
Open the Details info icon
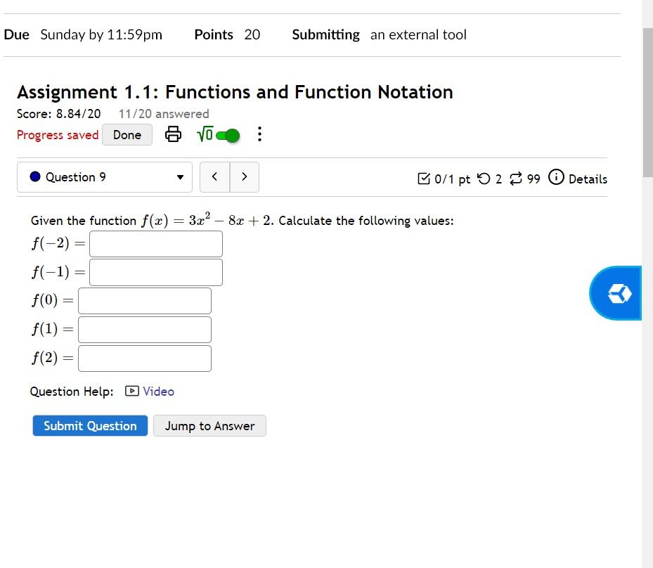556,177
